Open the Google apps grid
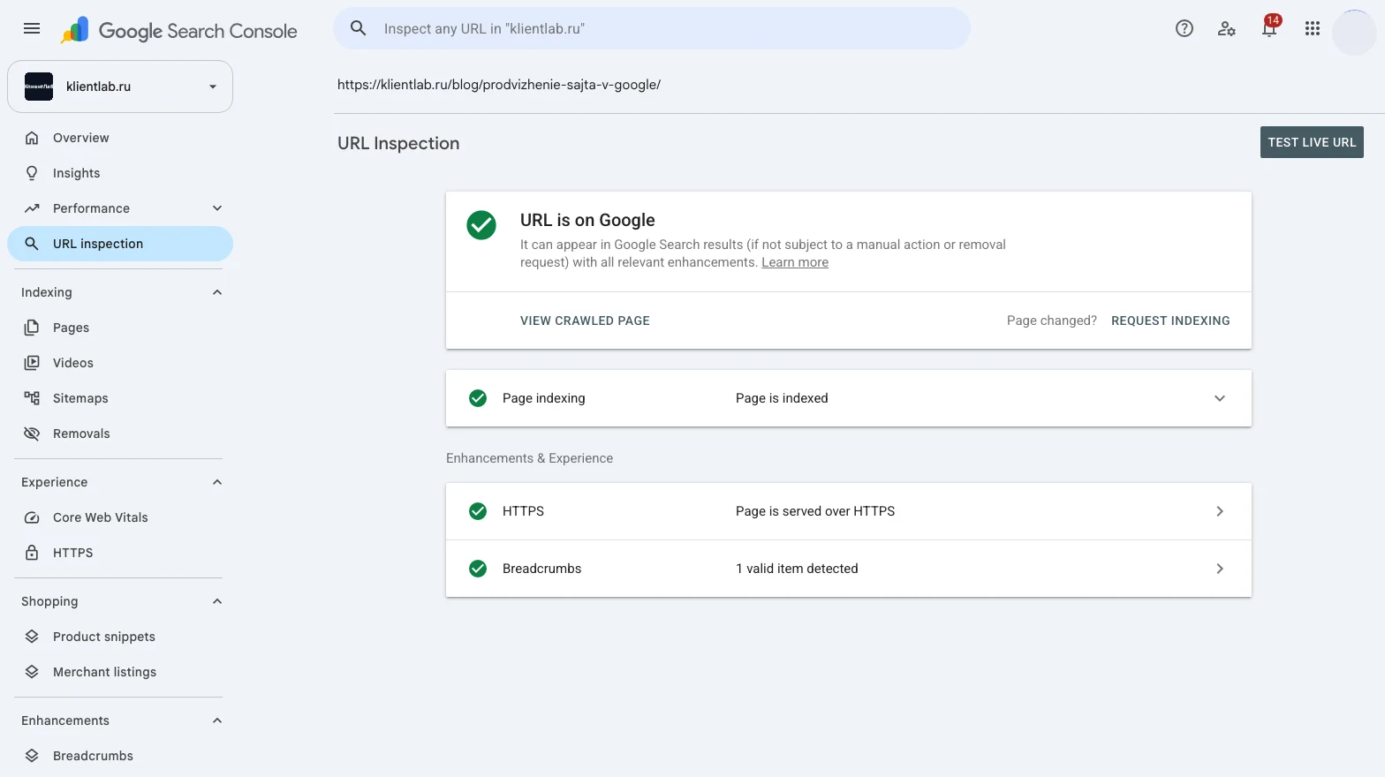 tap(1313, 28)
